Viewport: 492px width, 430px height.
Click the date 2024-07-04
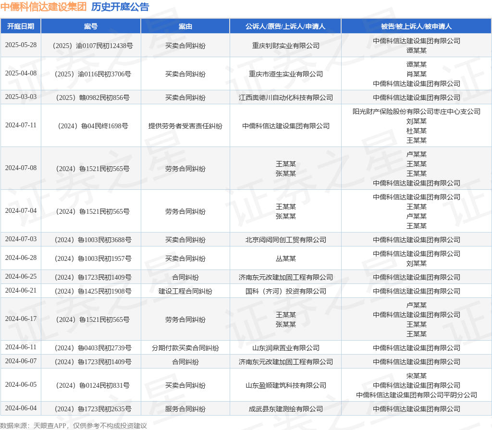(x=21, y=210)
